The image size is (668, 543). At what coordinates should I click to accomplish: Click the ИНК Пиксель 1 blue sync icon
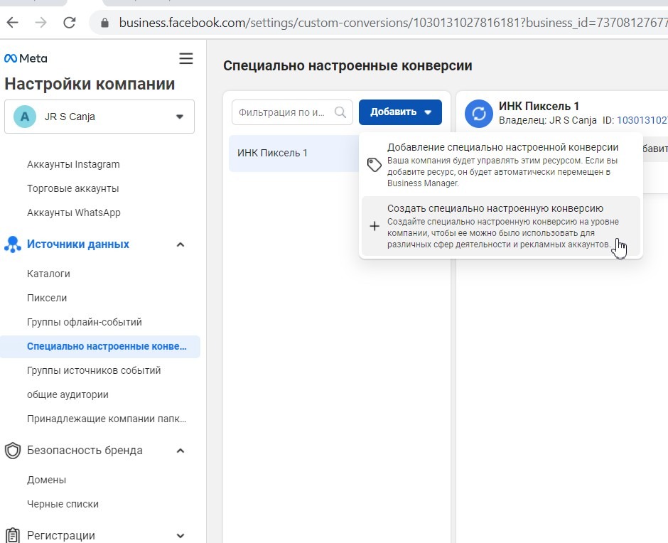(x=478, y=114)
